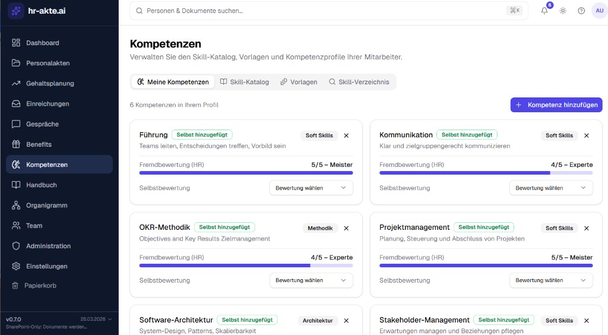
Task: Click the hr-akte.ai logo icon
Action: point(15,11)
